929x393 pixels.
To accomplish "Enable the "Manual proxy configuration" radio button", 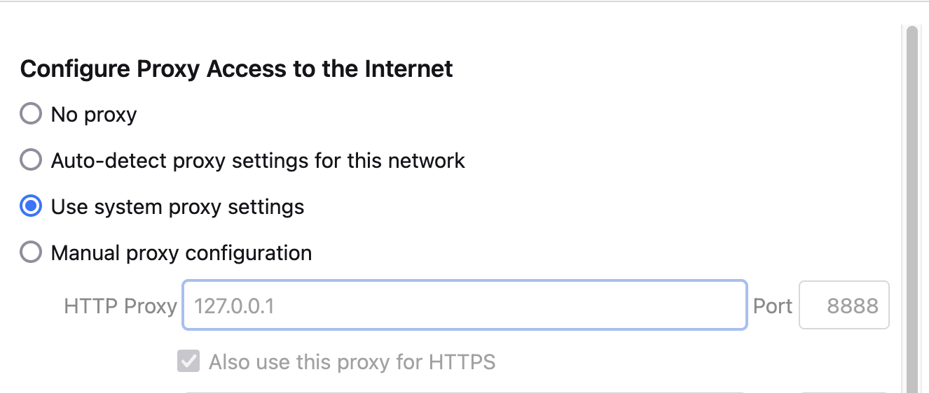I will [31, 252].
